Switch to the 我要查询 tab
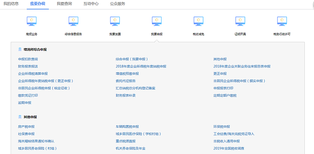 pos(64,4)
